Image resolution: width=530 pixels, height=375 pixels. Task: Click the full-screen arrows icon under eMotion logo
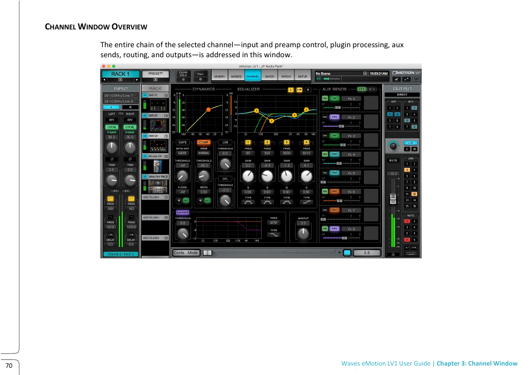[407, 79]
